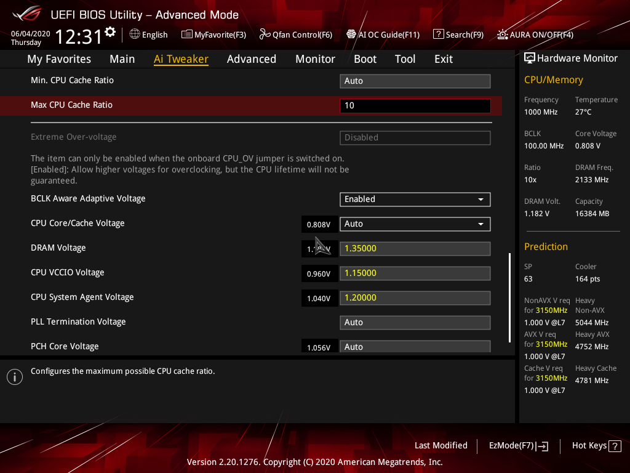Image resolution: width=630 pixels, height=473 pixels.
Task: Switch to EzMode
Action: [518, 445]
